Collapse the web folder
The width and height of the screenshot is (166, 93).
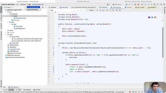tap(6, 35)
